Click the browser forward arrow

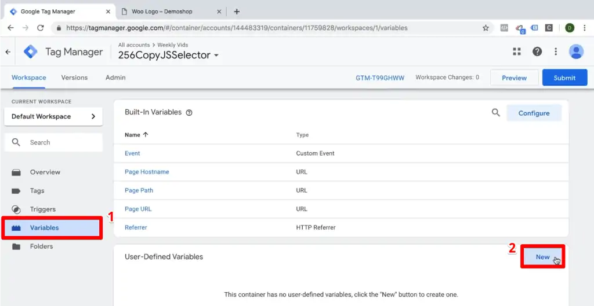coord(25,28)
